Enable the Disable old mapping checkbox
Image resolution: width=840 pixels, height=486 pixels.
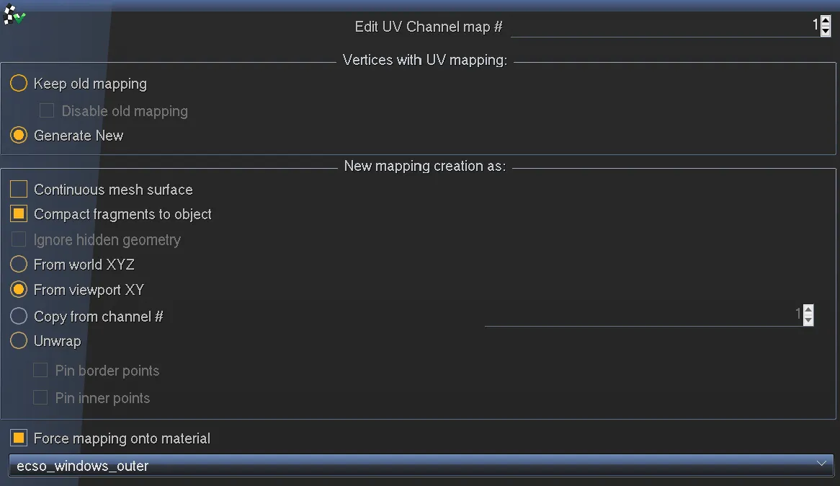47,110
